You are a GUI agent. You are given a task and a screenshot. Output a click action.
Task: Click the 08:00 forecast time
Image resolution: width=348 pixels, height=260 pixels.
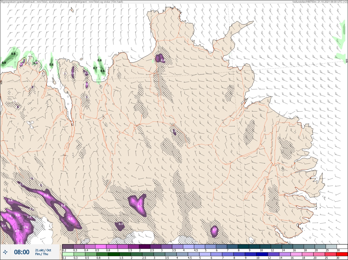coord(22,252)
